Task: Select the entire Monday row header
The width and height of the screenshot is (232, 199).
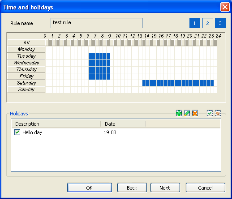Action: pyautogui.click(x=26, y=49)
